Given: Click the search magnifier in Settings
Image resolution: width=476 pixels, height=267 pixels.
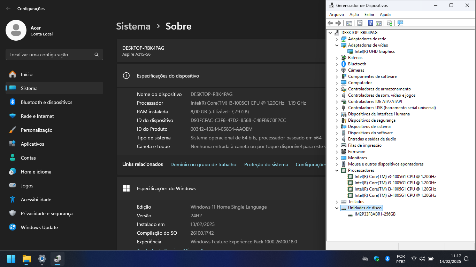Looking at the screenshot, I should coord(97,55).
